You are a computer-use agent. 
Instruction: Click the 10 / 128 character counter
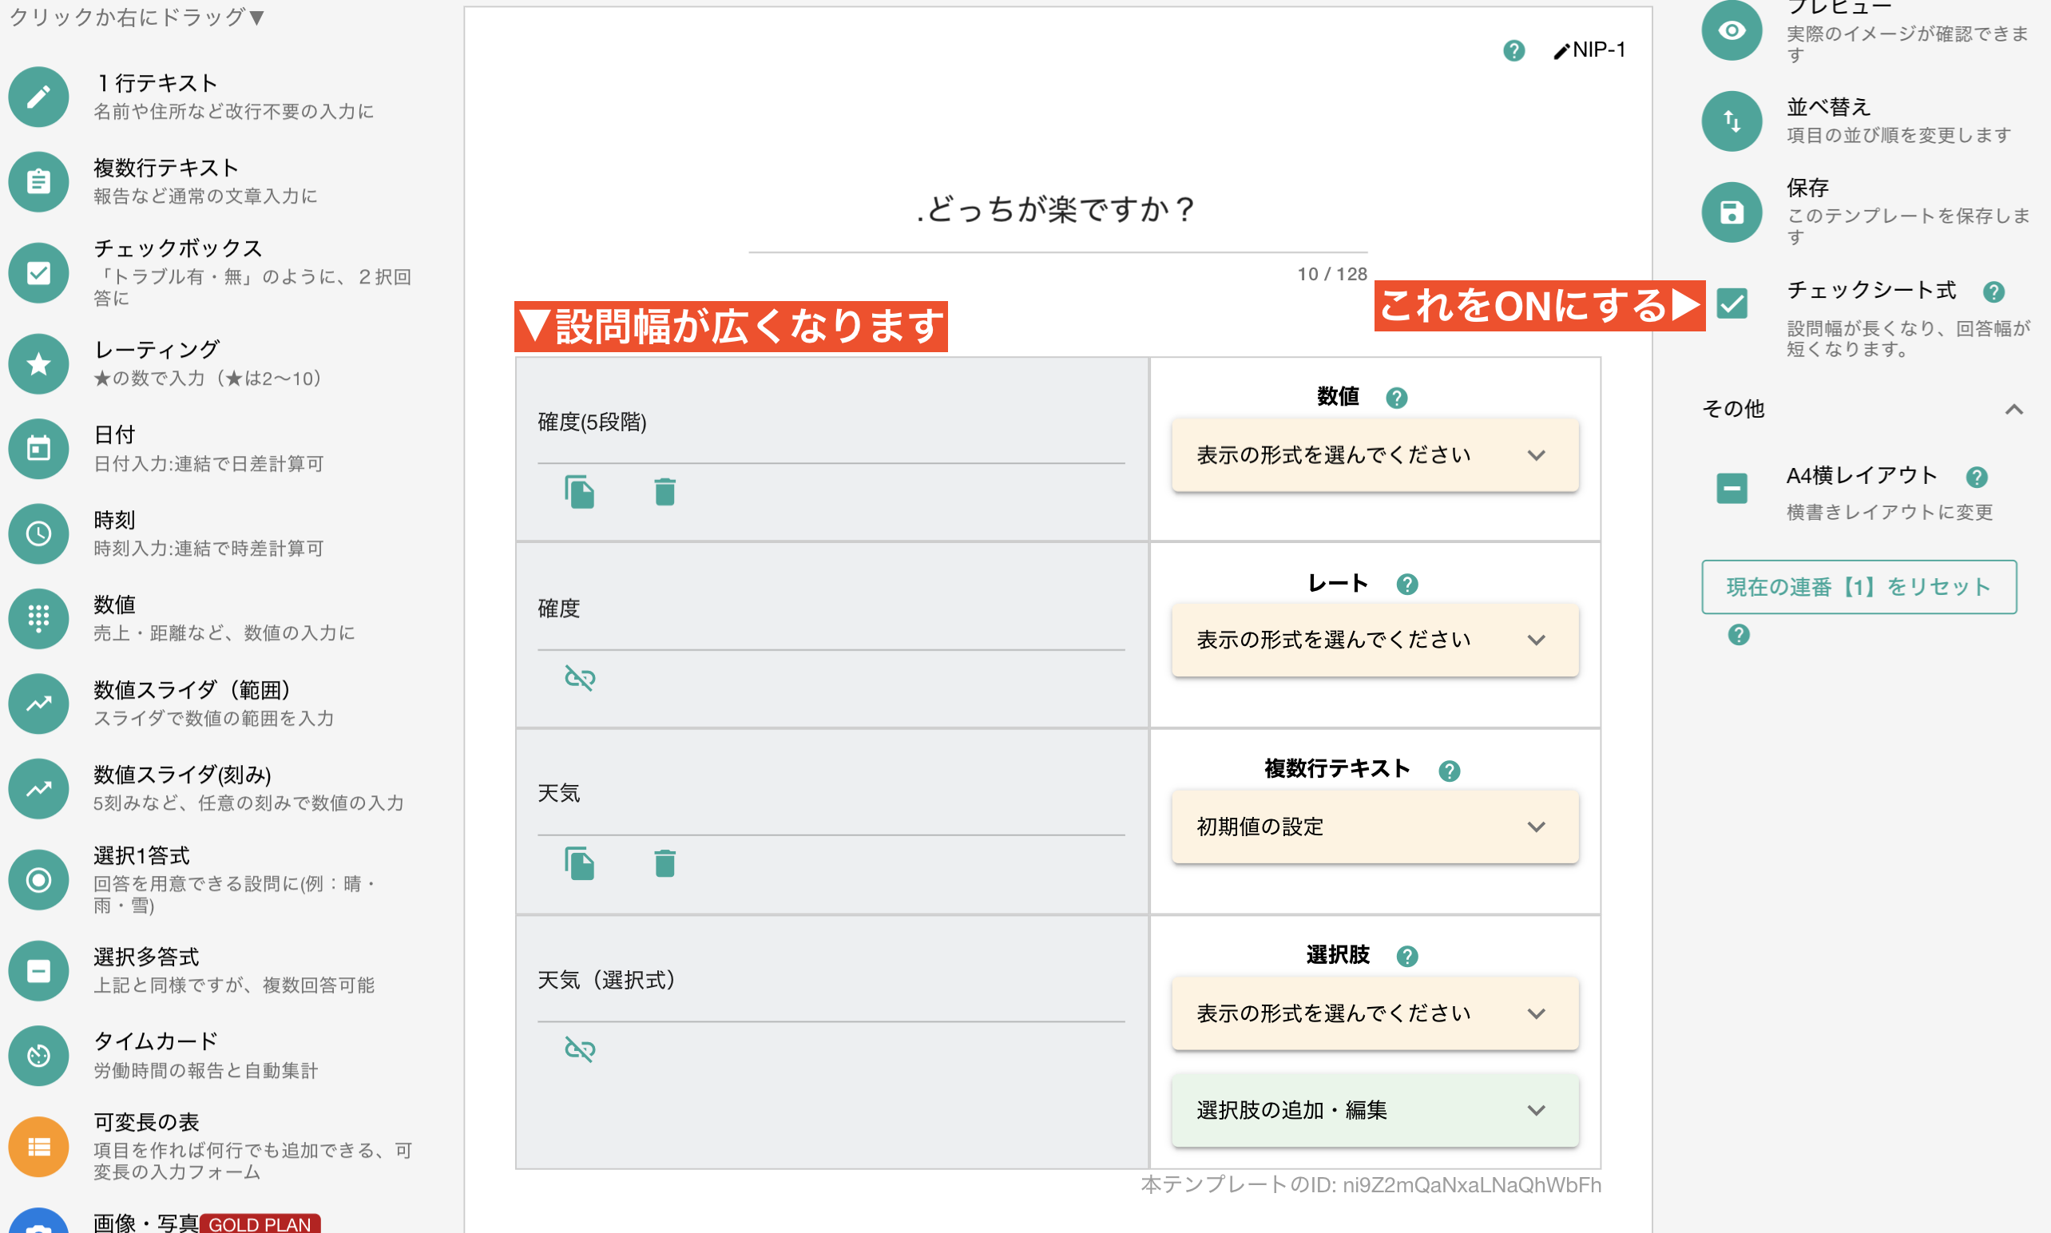click(x=1331, y=274)
